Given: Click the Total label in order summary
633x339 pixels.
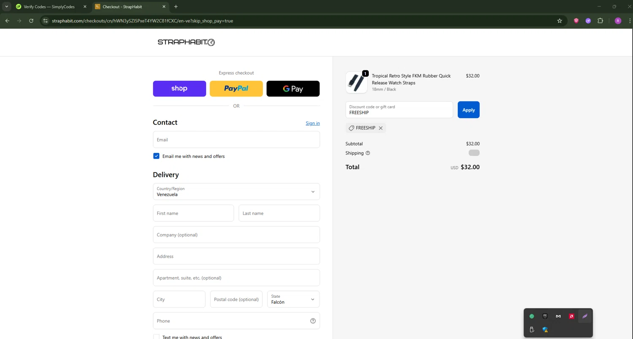Looking at the screenshot, I should pos(352,167).
